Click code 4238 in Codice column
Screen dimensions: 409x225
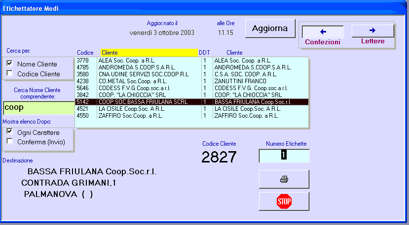(83, 81)
